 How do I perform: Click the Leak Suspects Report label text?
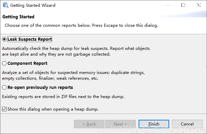(x=30, y=39)
